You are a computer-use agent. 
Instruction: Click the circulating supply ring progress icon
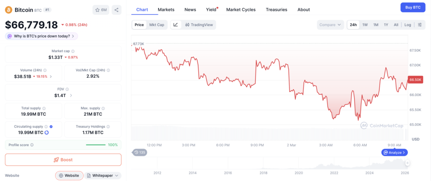(x=46, y=133)
